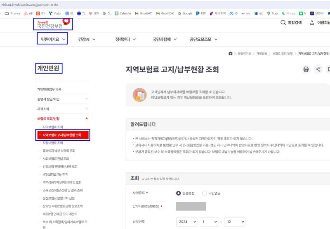Open 사회보험료 완납 조회 link
330x229 pixels.
tap(56, 158)
